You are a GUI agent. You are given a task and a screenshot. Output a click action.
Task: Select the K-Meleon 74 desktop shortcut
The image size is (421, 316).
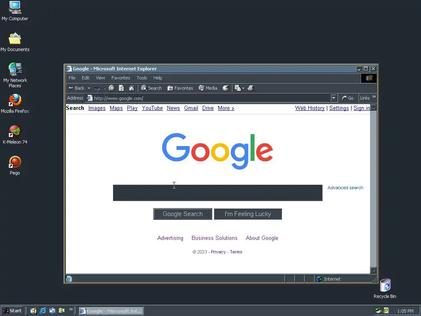pyautogui.click(x=15, y=135)
